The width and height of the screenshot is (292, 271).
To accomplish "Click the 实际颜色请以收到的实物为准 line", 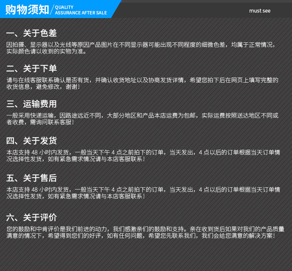I will coord(46,52).
